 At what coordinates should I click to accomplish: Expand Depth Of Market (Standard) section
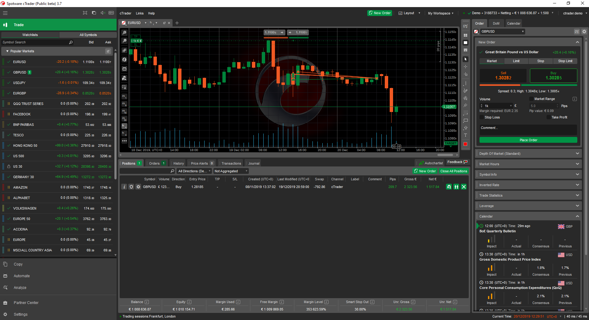[528, 154]
